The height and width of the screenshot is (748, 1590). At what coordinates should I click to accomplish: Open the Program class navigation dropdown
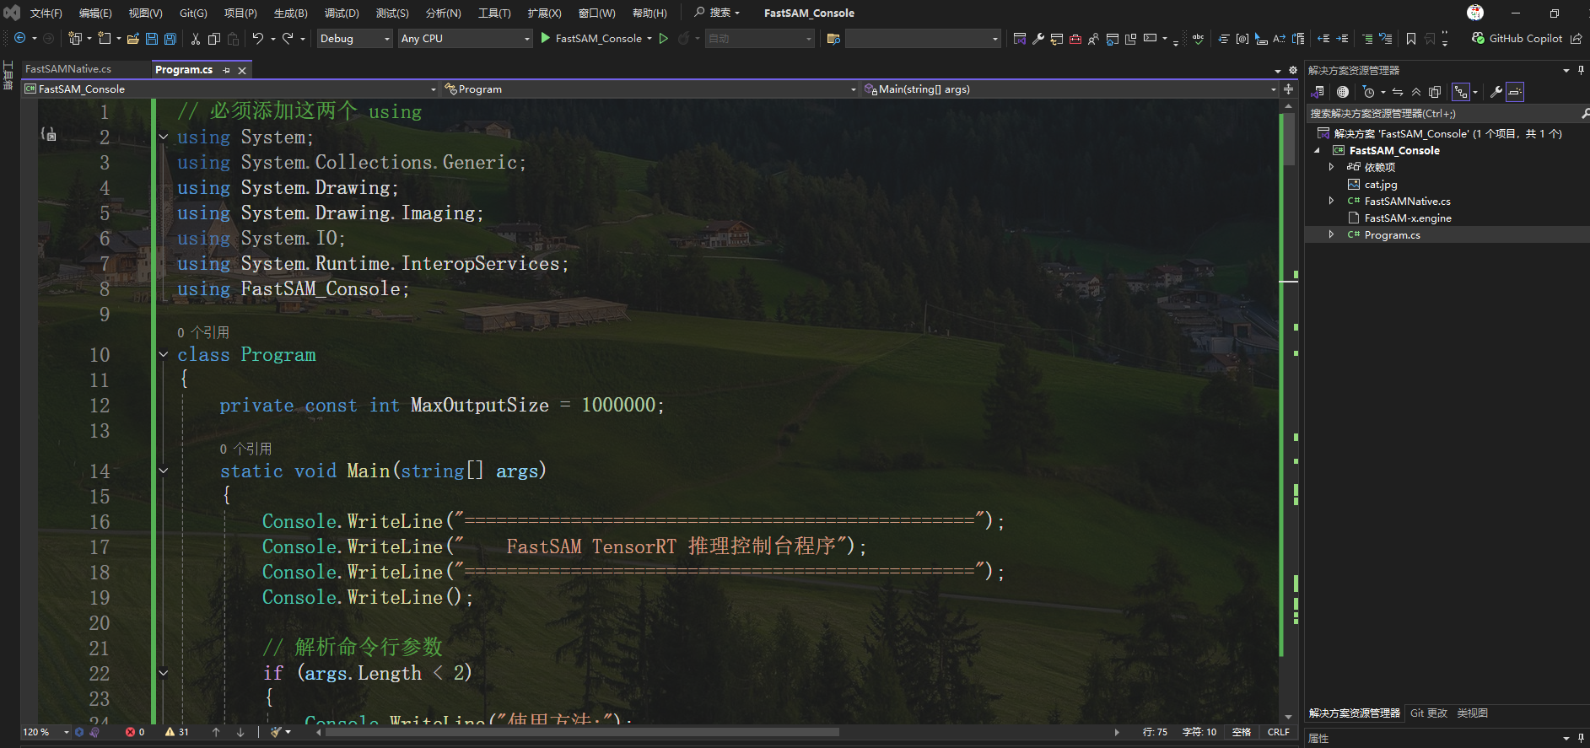click(x=649, y=89)
